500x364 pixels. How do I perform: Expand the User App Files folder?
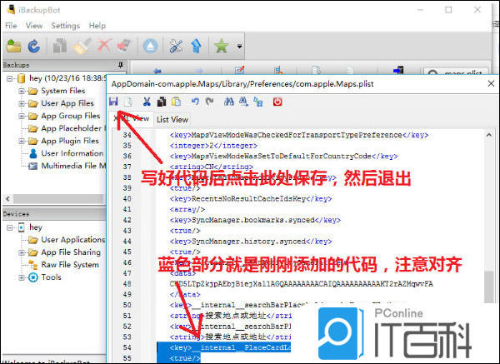(22, 103)
